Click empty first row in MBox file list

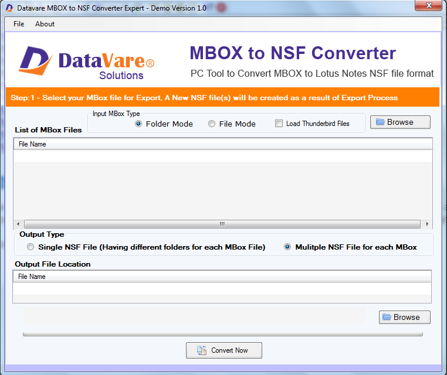(x=223, y=156)
